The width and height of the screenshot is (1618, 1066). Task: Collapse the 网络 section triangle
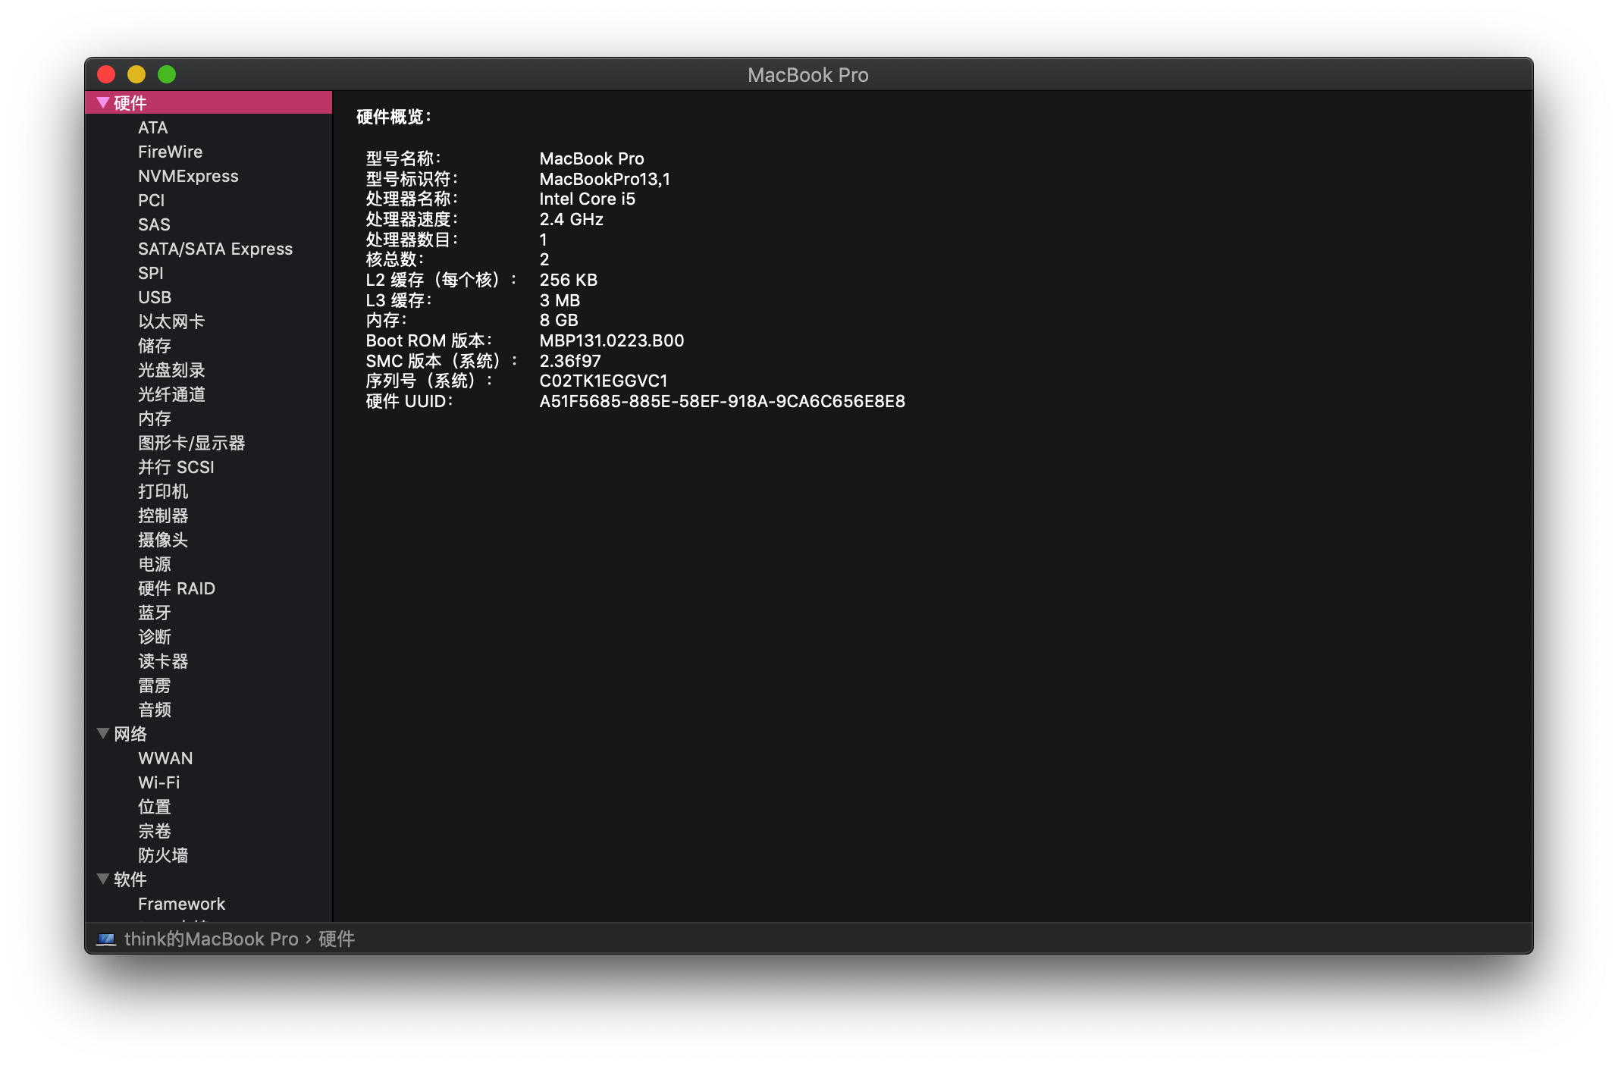click(x=103, y=733)
